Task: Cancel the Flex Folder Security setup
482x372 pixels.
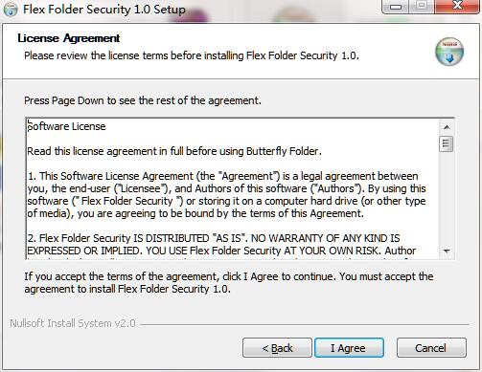Action: [431, 348]
